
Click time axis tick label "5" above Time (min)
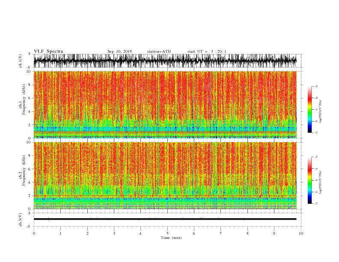pos(167,233)
